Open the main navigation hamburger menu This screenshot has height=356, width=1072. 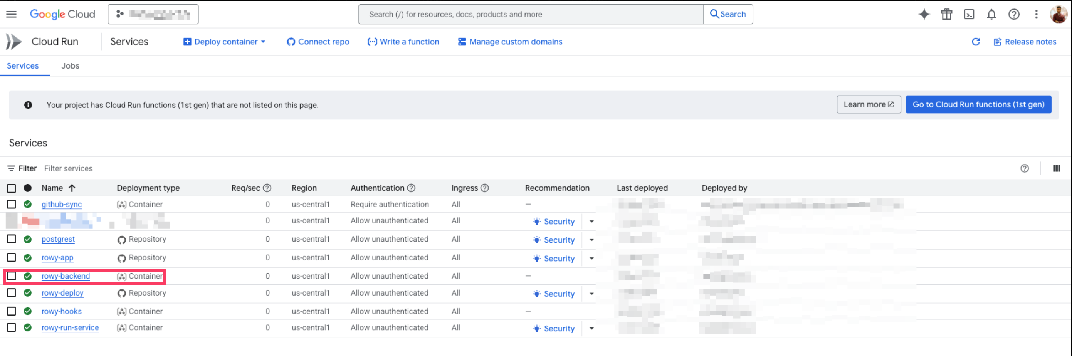coord(12,14)
